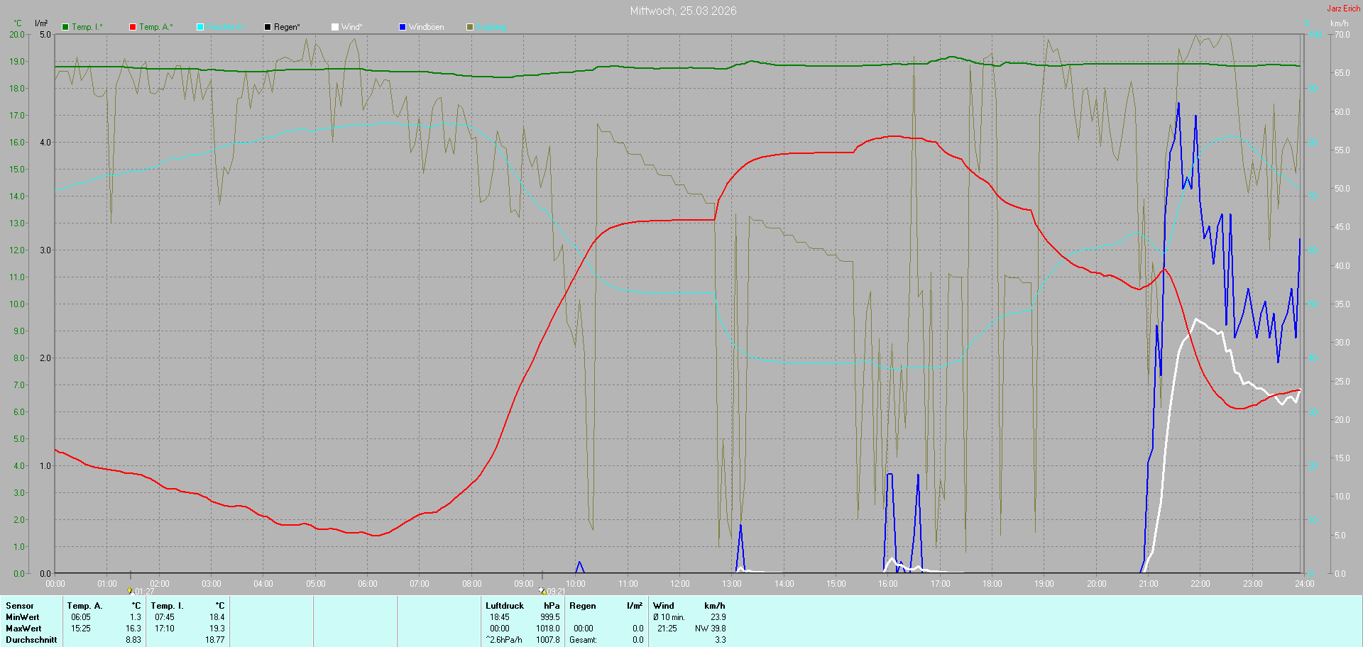Click the 'Luftdruck' column header
1363x647 pixels.
(x=505, y=606)
